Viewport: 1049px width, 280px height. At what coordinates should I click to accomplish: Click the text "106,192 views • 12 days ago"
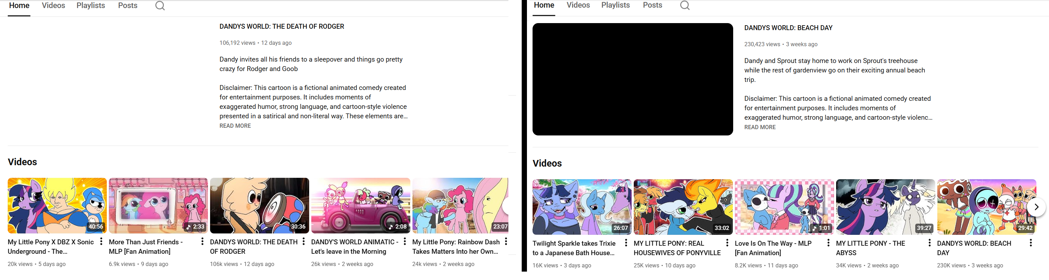pos(255,43)
